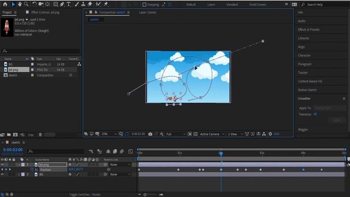Open the Content-Aware Fill panel
This screenshot has height=197, width=350.
(x=310, y=82)
